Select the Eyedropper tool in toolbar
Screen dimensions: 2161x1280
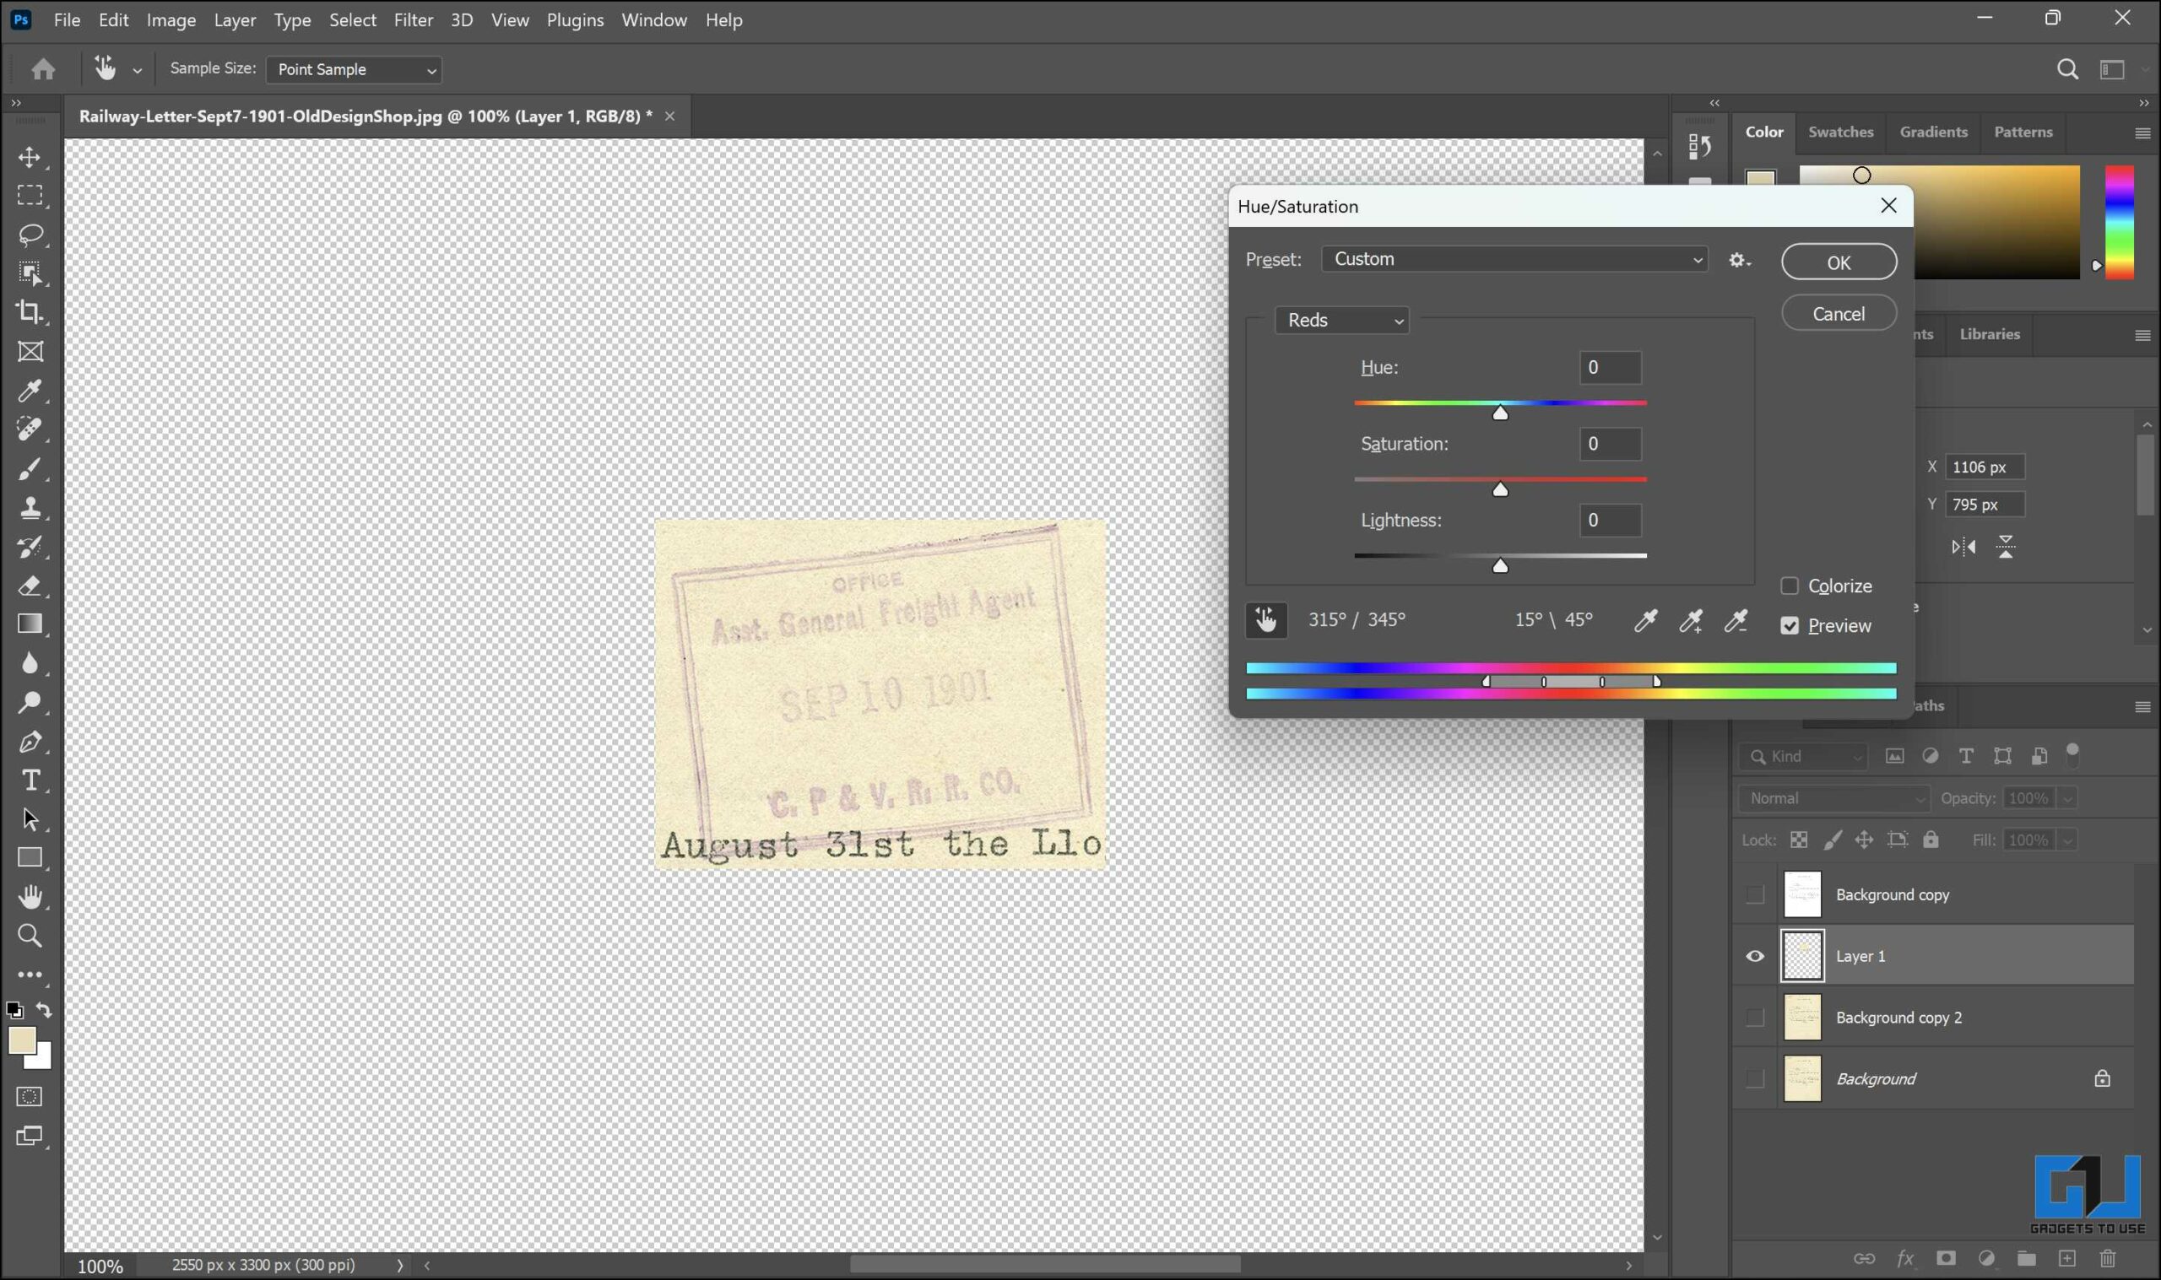(x=30, y=391)
